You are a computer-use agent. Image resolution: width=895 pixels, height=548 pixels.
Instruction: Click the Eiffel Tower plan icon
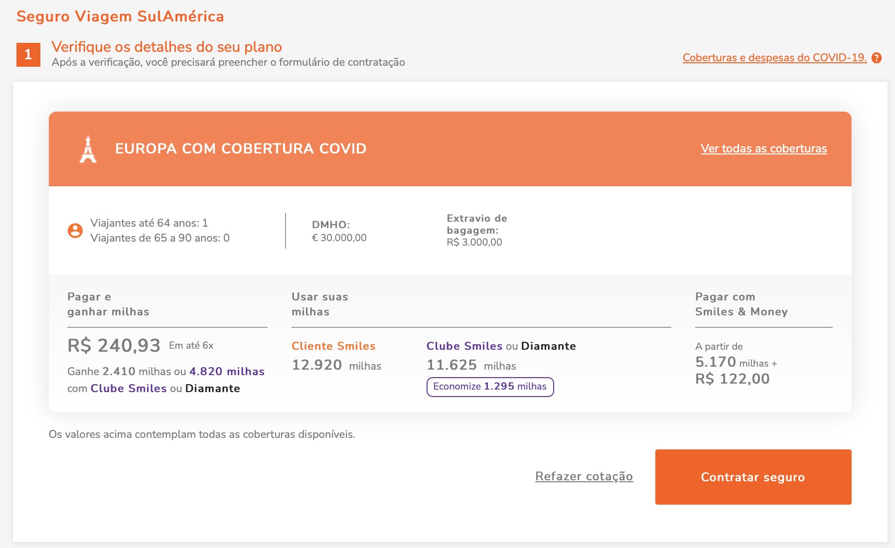click(x=88, y=149)
